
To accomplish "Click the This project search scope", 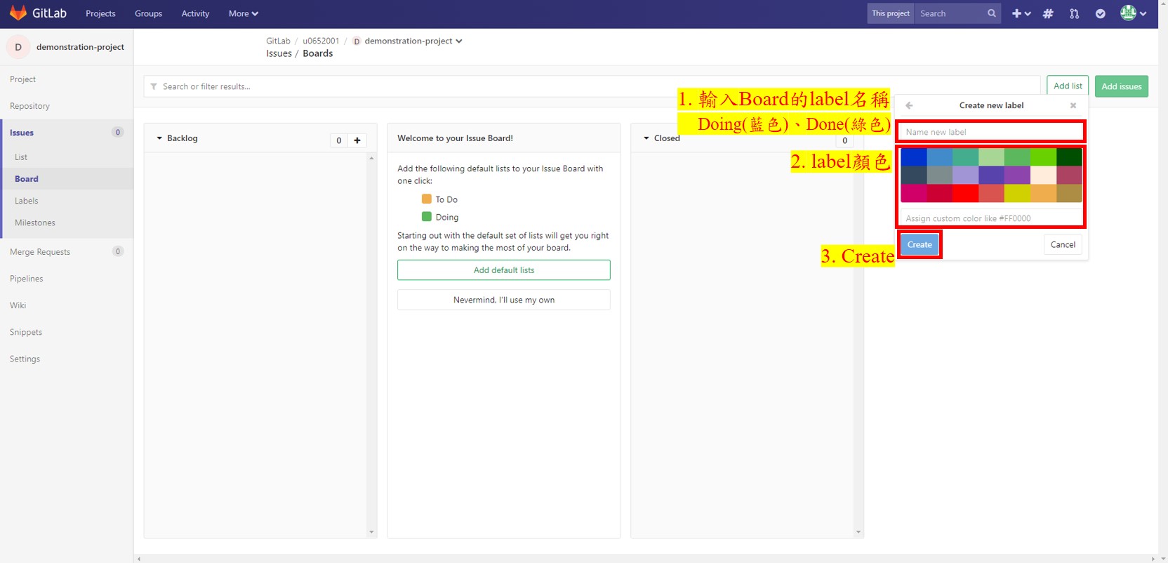I will coord(891,13).
